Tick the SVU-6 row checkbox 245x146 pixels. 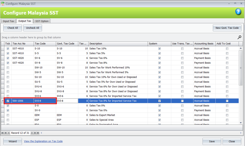[8, 87]
